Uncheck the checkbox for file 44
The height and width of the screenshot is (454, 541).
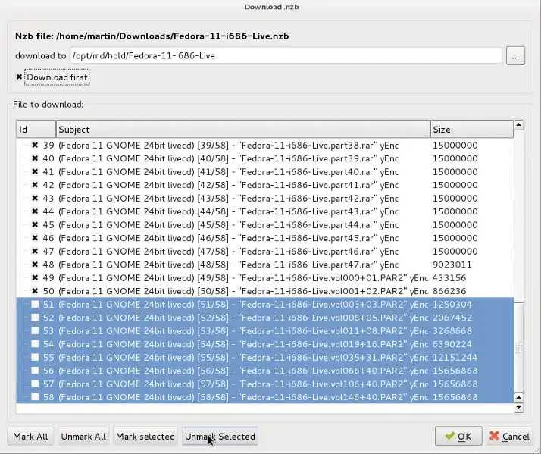coord(35,211)
